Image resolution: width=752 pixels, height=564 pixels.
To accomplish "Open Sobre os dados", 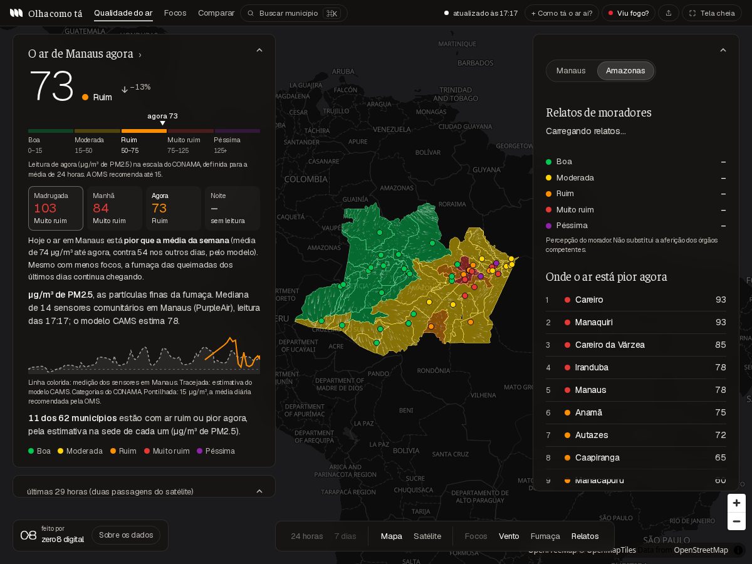I will pos(126,535).
